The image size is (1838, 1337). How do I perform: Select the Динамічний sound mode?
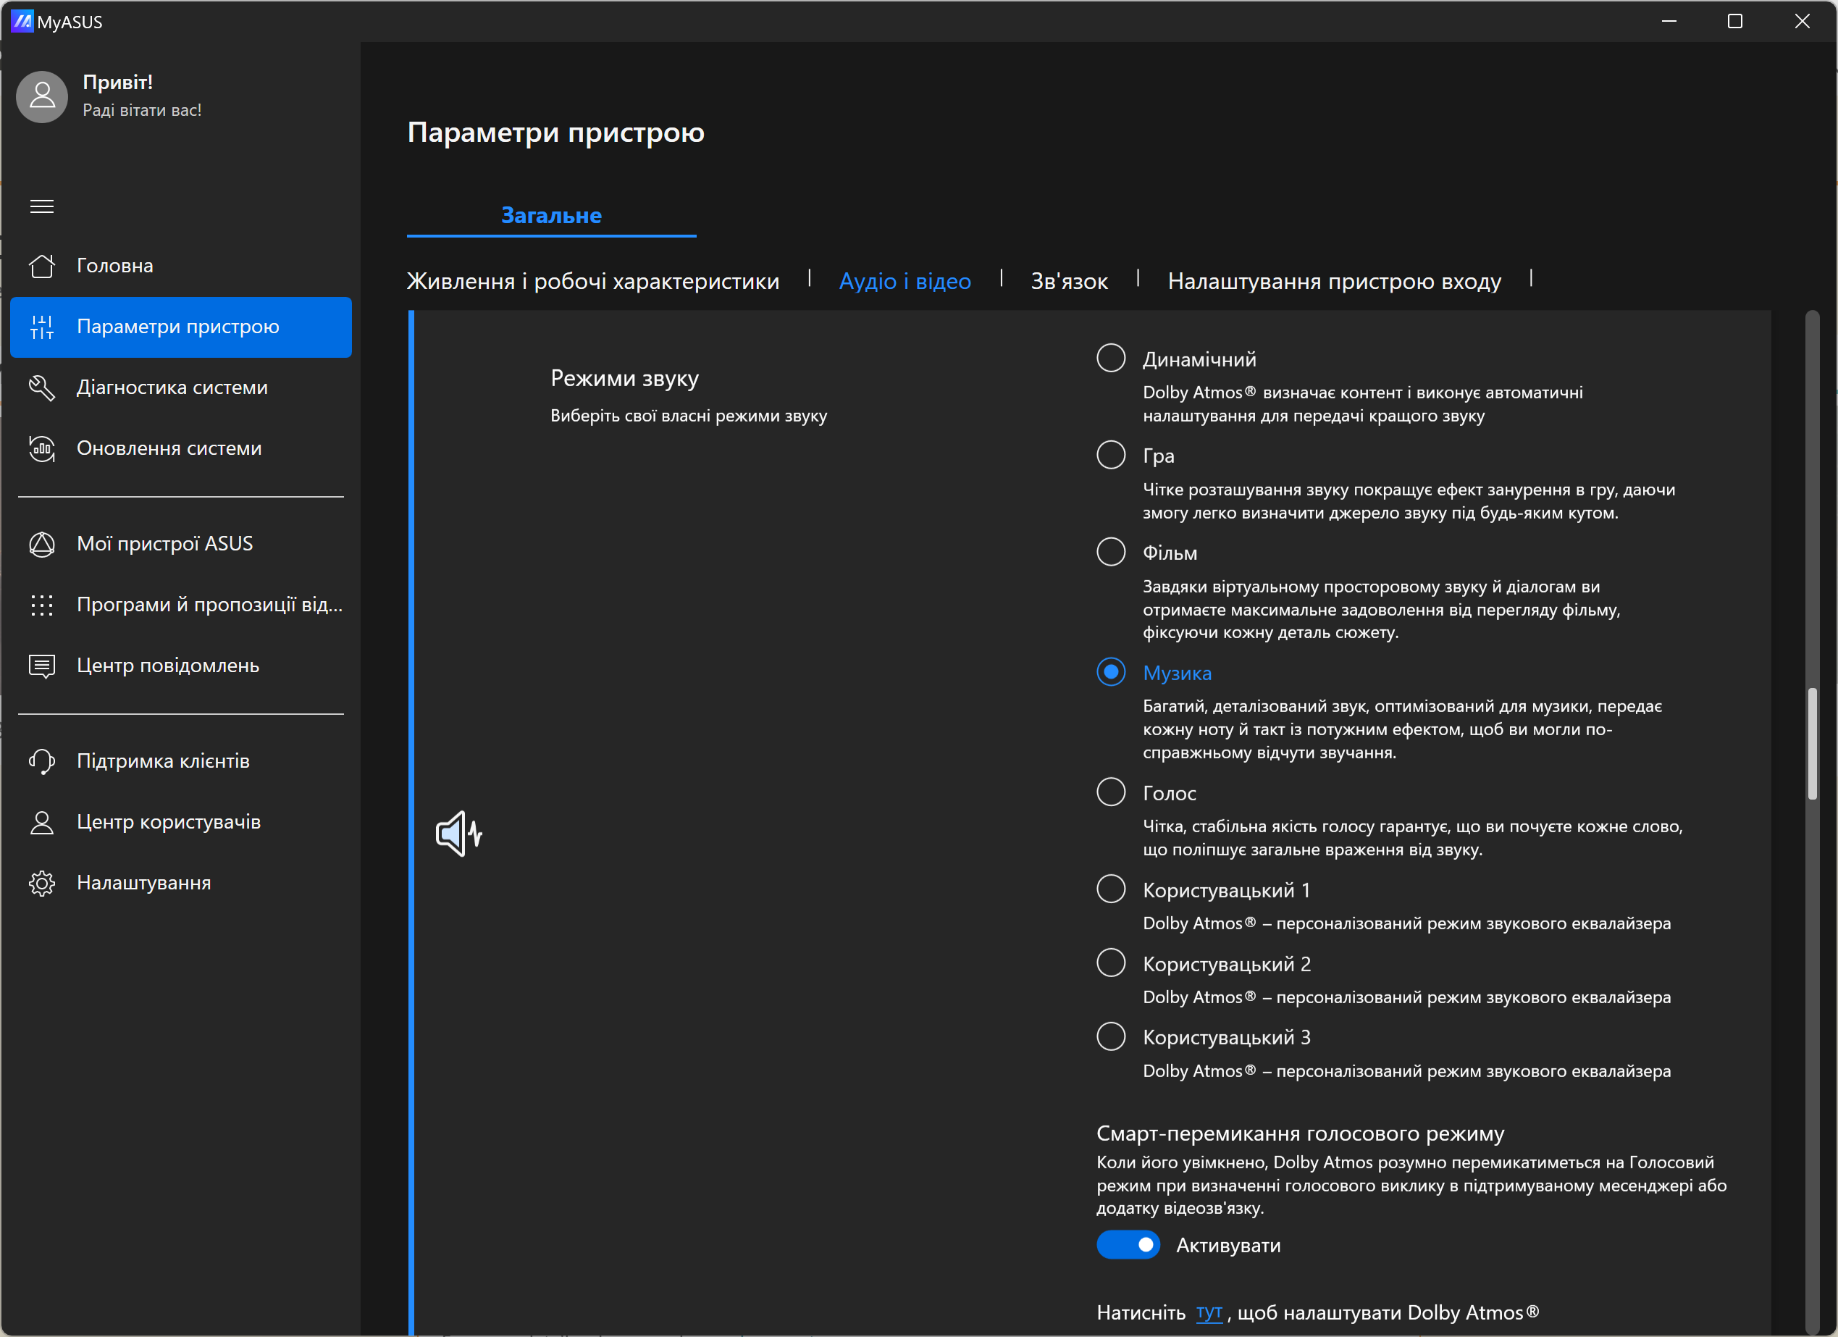tap(1111, 359)
